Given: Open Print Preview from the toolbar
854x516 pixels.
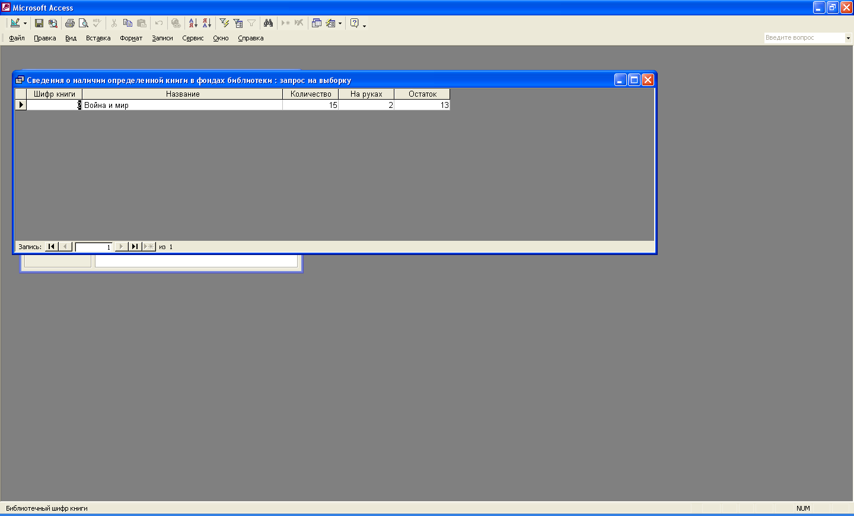Looking at the screenshot, I should coord(84,23).
